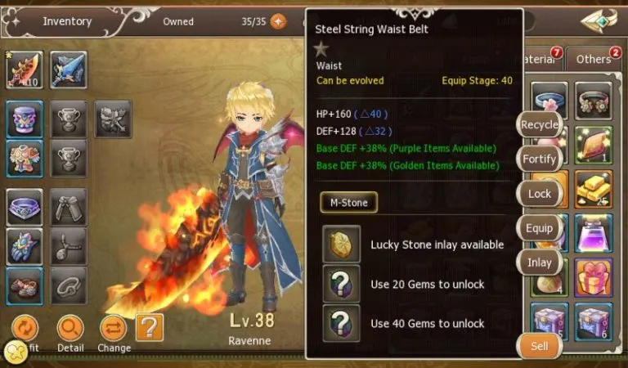This screenshot has height=368, width=628.
Task: Select the gold bars item
Action: point(593,189)
